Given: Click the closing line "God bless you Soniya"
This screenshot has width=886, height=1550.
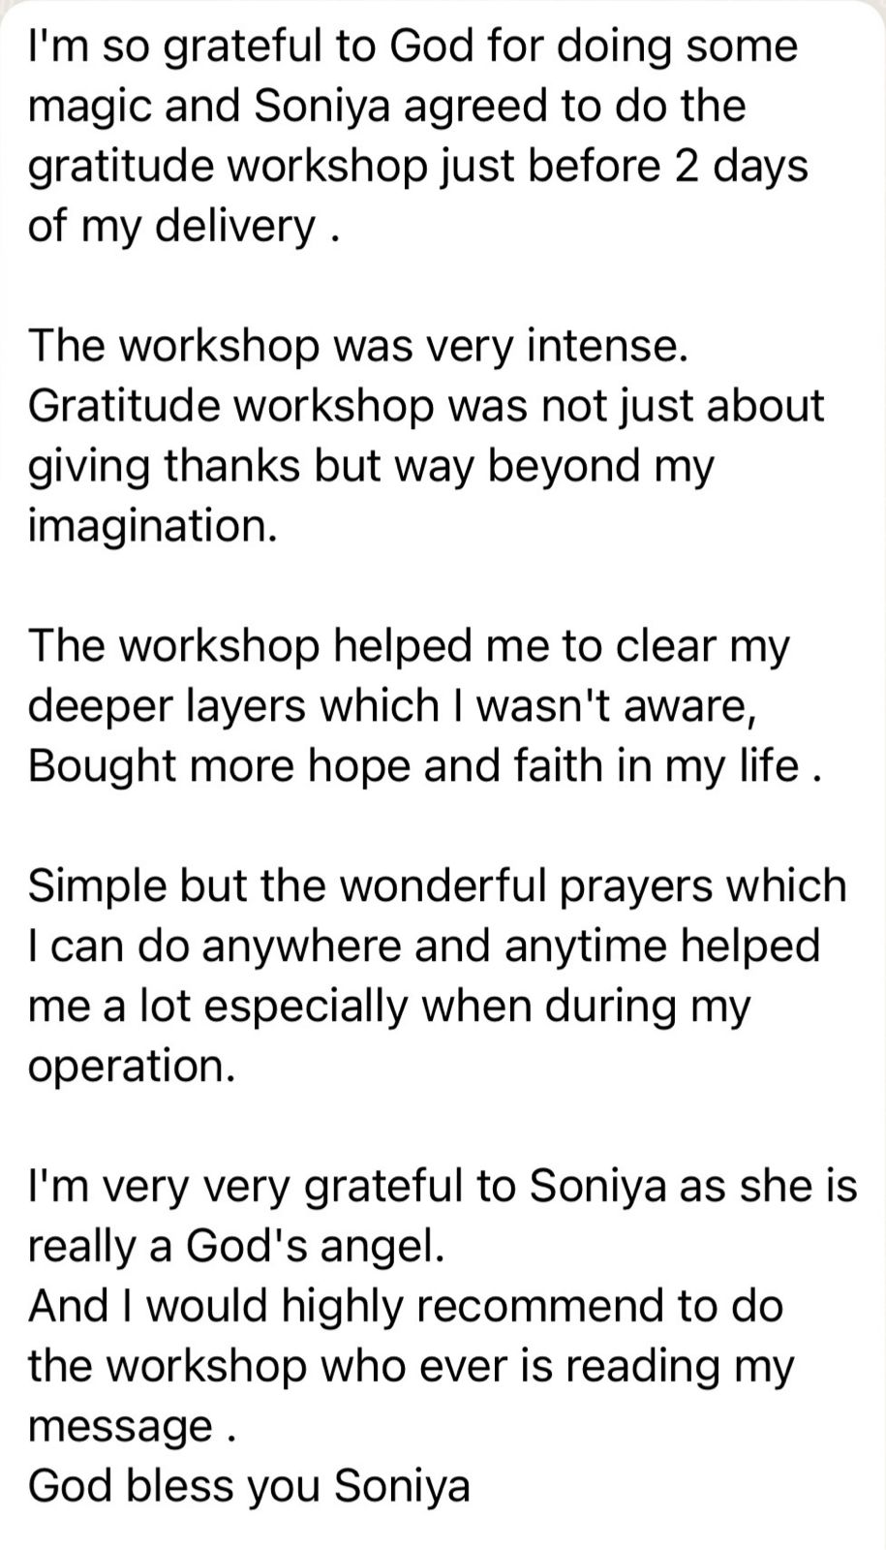Looking at the screenshot, I should 249,1487.
